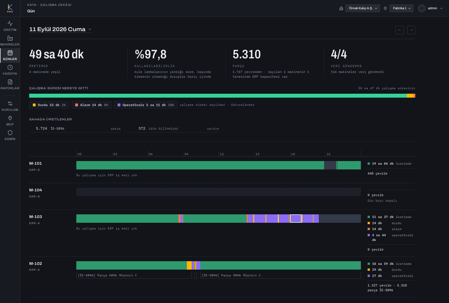Image resolution: width=449 pixels, height=303 pixels.
Task: Open the Vardiya clock icon
Action: pyautogui.click(x=10, y=67)
